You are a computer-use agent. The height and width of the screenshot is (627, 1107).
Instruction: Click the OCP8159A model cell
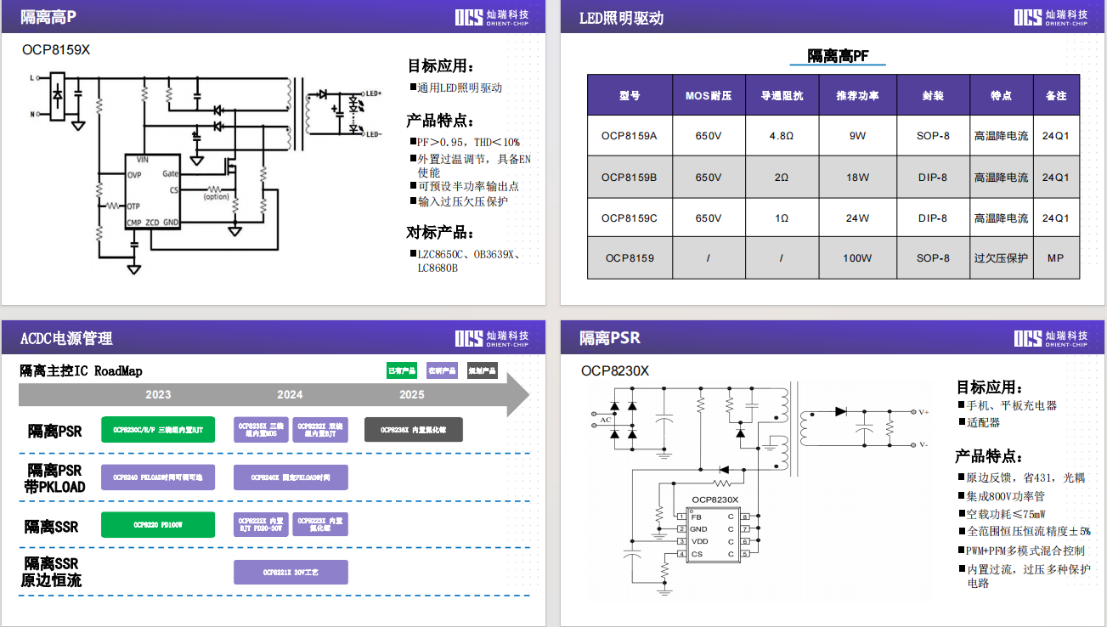click(x=630, y=136)
